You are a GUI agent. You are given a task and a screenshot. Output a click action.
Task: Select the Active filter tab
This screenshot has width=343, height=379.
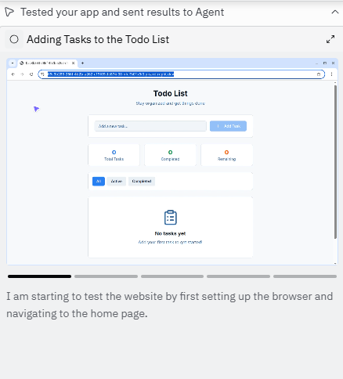click(x=117, y=181)
